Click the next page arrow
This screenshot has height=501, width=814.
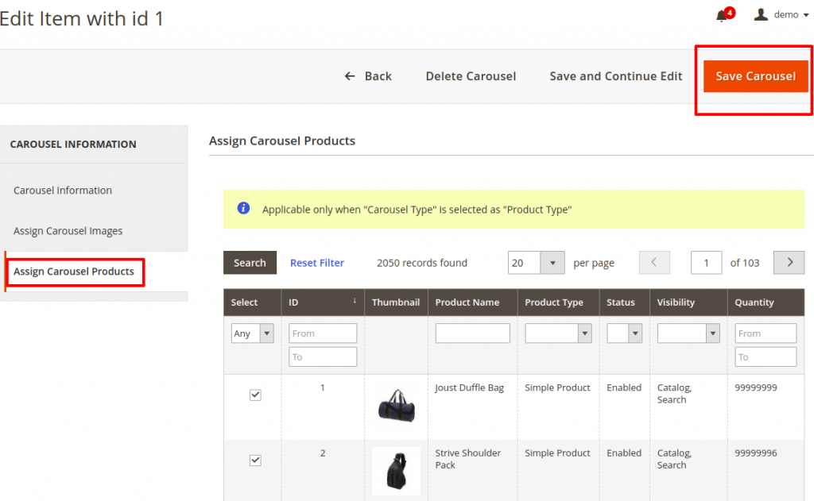coord(789,263)
